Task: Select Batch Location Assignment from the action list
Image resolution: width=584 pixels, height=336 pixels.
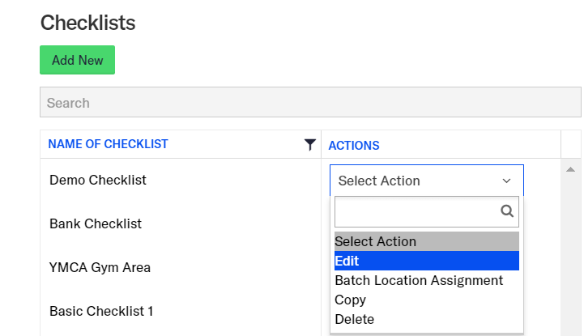Action: point(419,280)
